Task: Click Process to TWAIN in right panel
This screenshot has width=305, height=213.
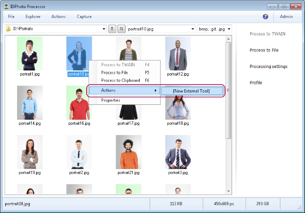Action: 268,34
